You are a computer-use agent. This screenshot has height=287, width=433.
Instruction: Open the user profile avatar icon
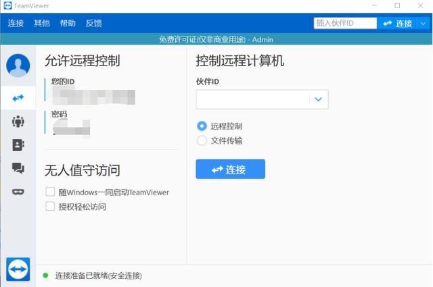pyautogui.click(x=18, y=66)
